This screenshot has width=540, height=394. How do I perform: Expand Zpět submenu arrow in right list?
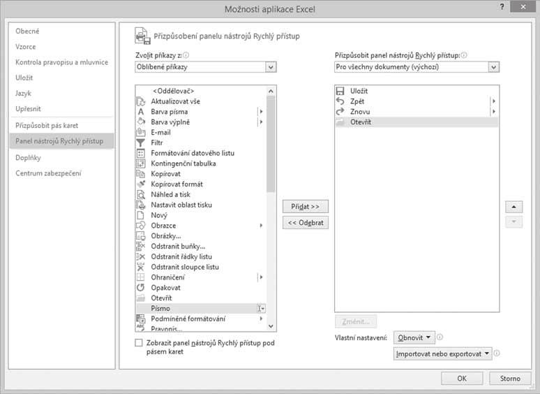pos(494,101)
